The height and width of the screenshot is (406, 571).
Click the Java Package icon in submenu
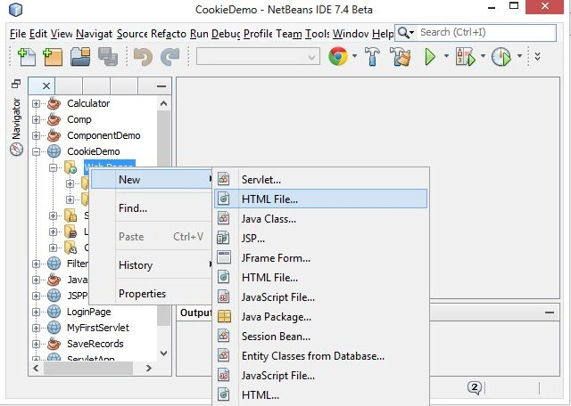pyautogui.click(x=224, y=316)
